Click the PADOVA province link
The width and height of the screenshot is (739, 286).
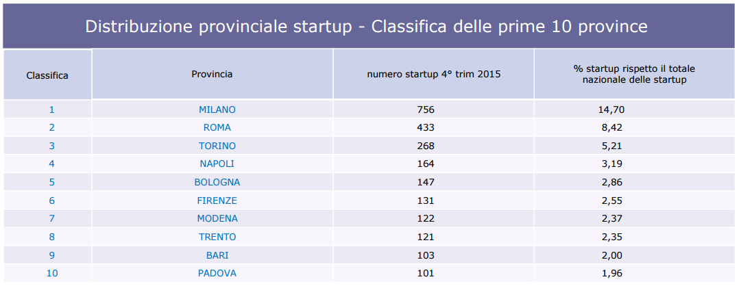(x=217, y=273)
